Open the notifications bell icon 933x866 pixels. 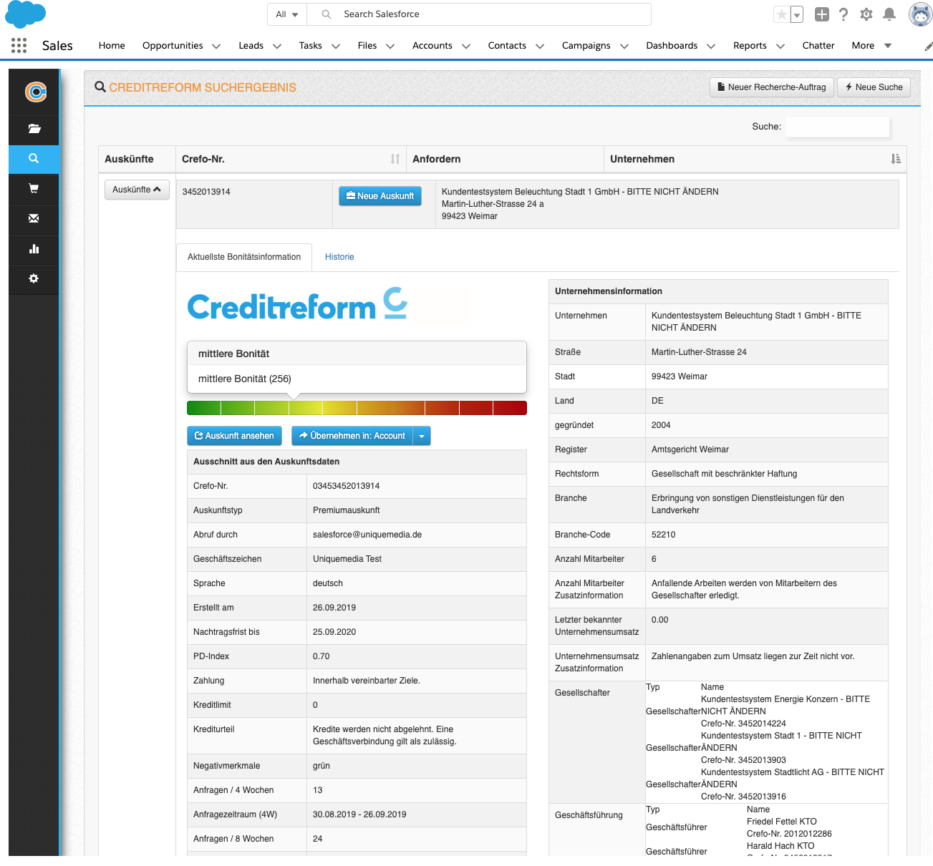pos(889,14)
